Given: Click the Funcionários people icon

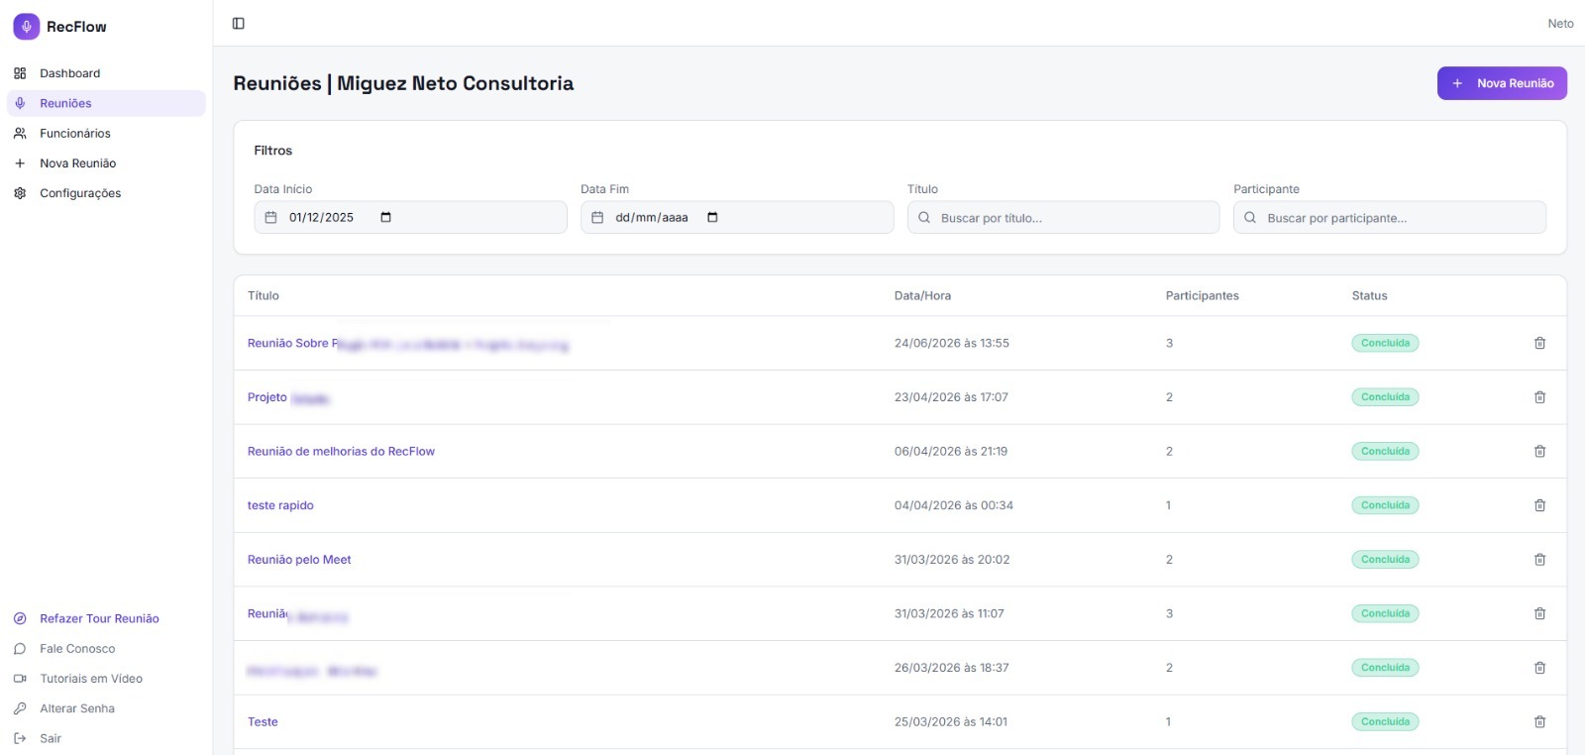Looking at the screenshot, I should [x=20, y=133].
